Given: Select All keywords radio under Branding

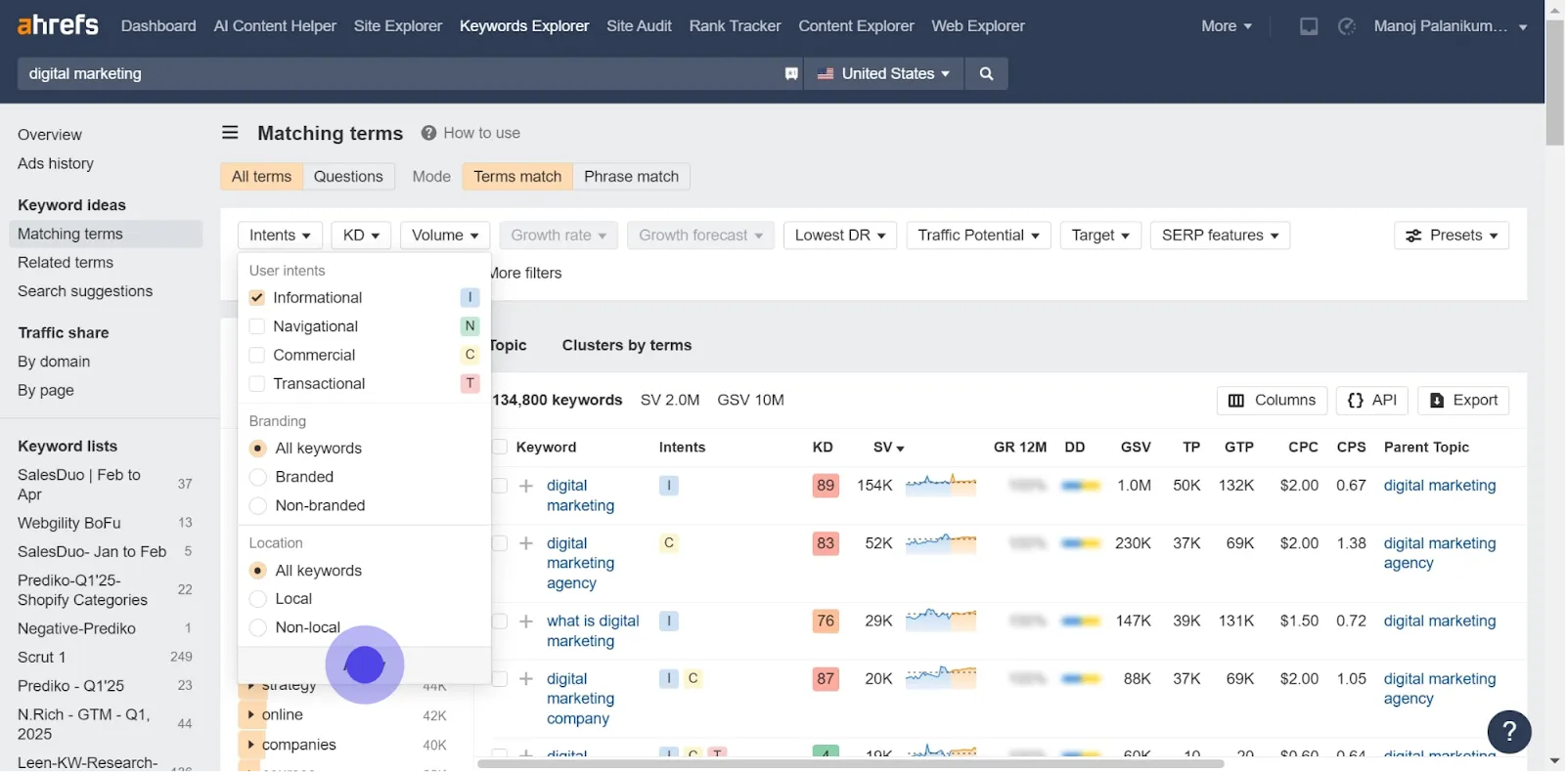Looking at the screenshot, I should 258,449.
